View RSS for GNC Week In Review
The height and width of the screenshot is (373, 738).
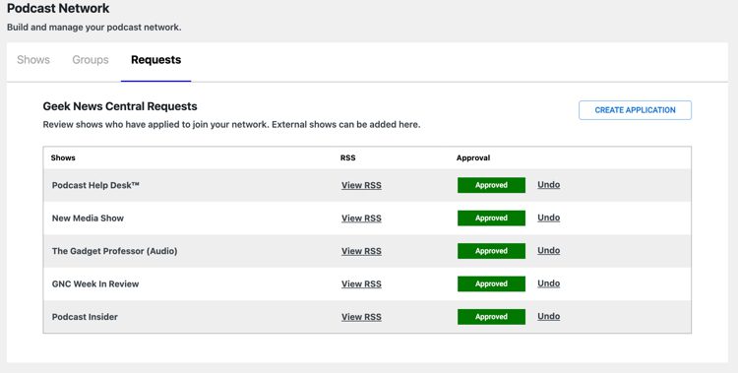click(361, 284)
